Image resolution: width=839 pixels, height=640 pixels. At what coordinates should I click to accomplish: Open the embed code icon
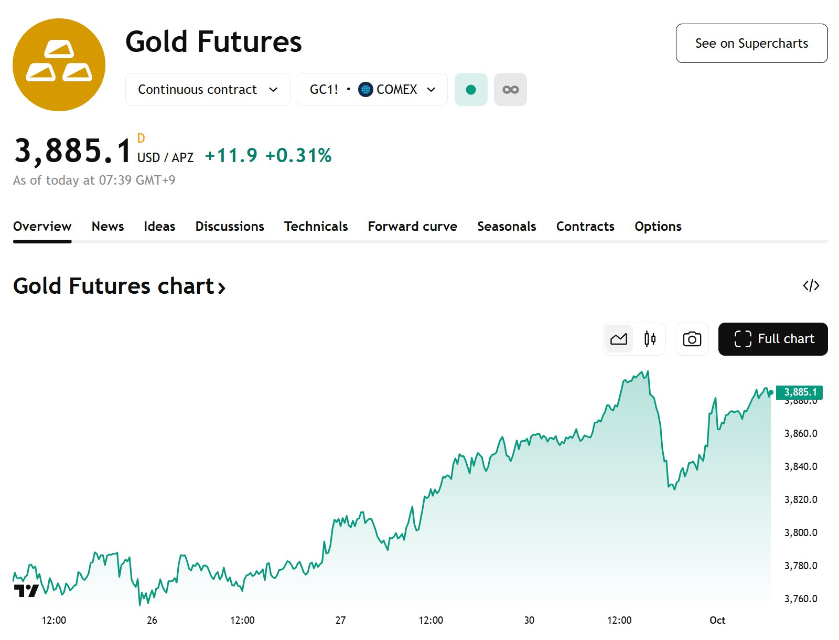(x=811, y=286)
